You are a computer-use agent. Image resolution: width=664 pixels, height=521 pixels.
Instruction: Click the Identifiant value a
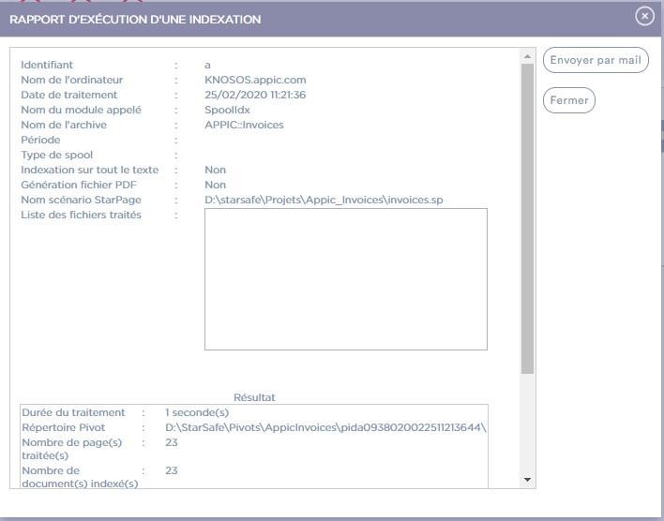207,65
